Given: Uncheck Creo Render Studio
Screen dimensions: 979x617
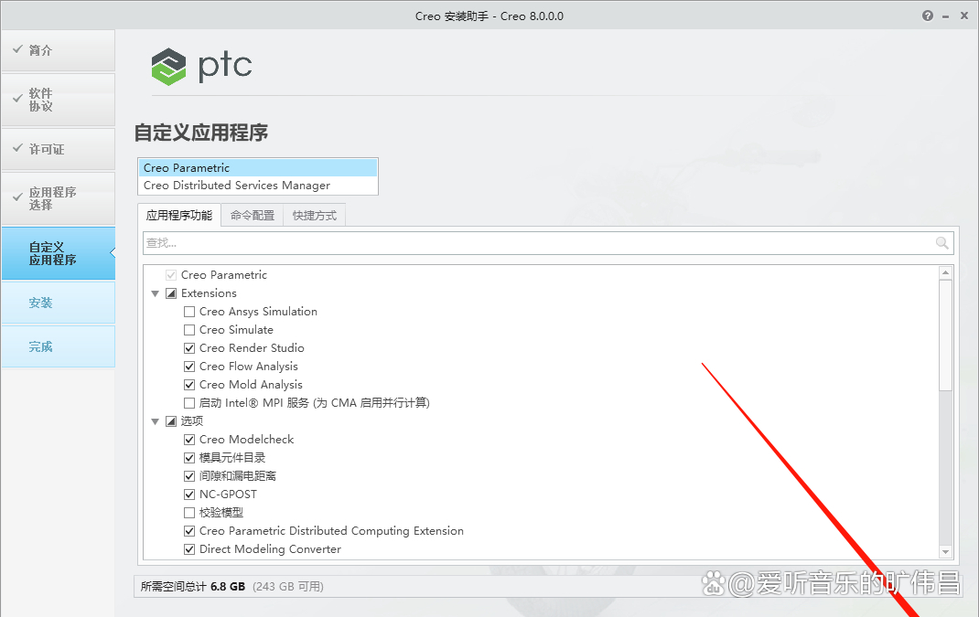Looking at the screenshot, I should click(x=189, y=348).
